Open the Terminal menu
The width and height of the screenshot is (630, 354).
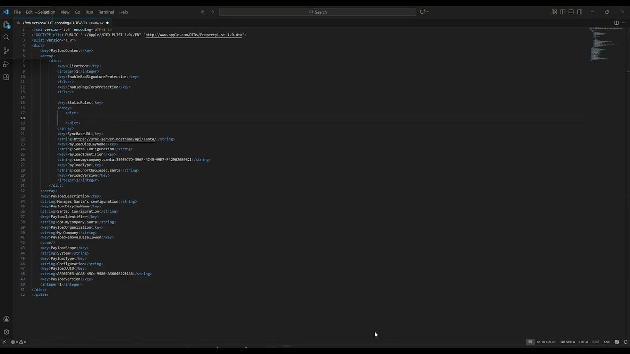106,12
